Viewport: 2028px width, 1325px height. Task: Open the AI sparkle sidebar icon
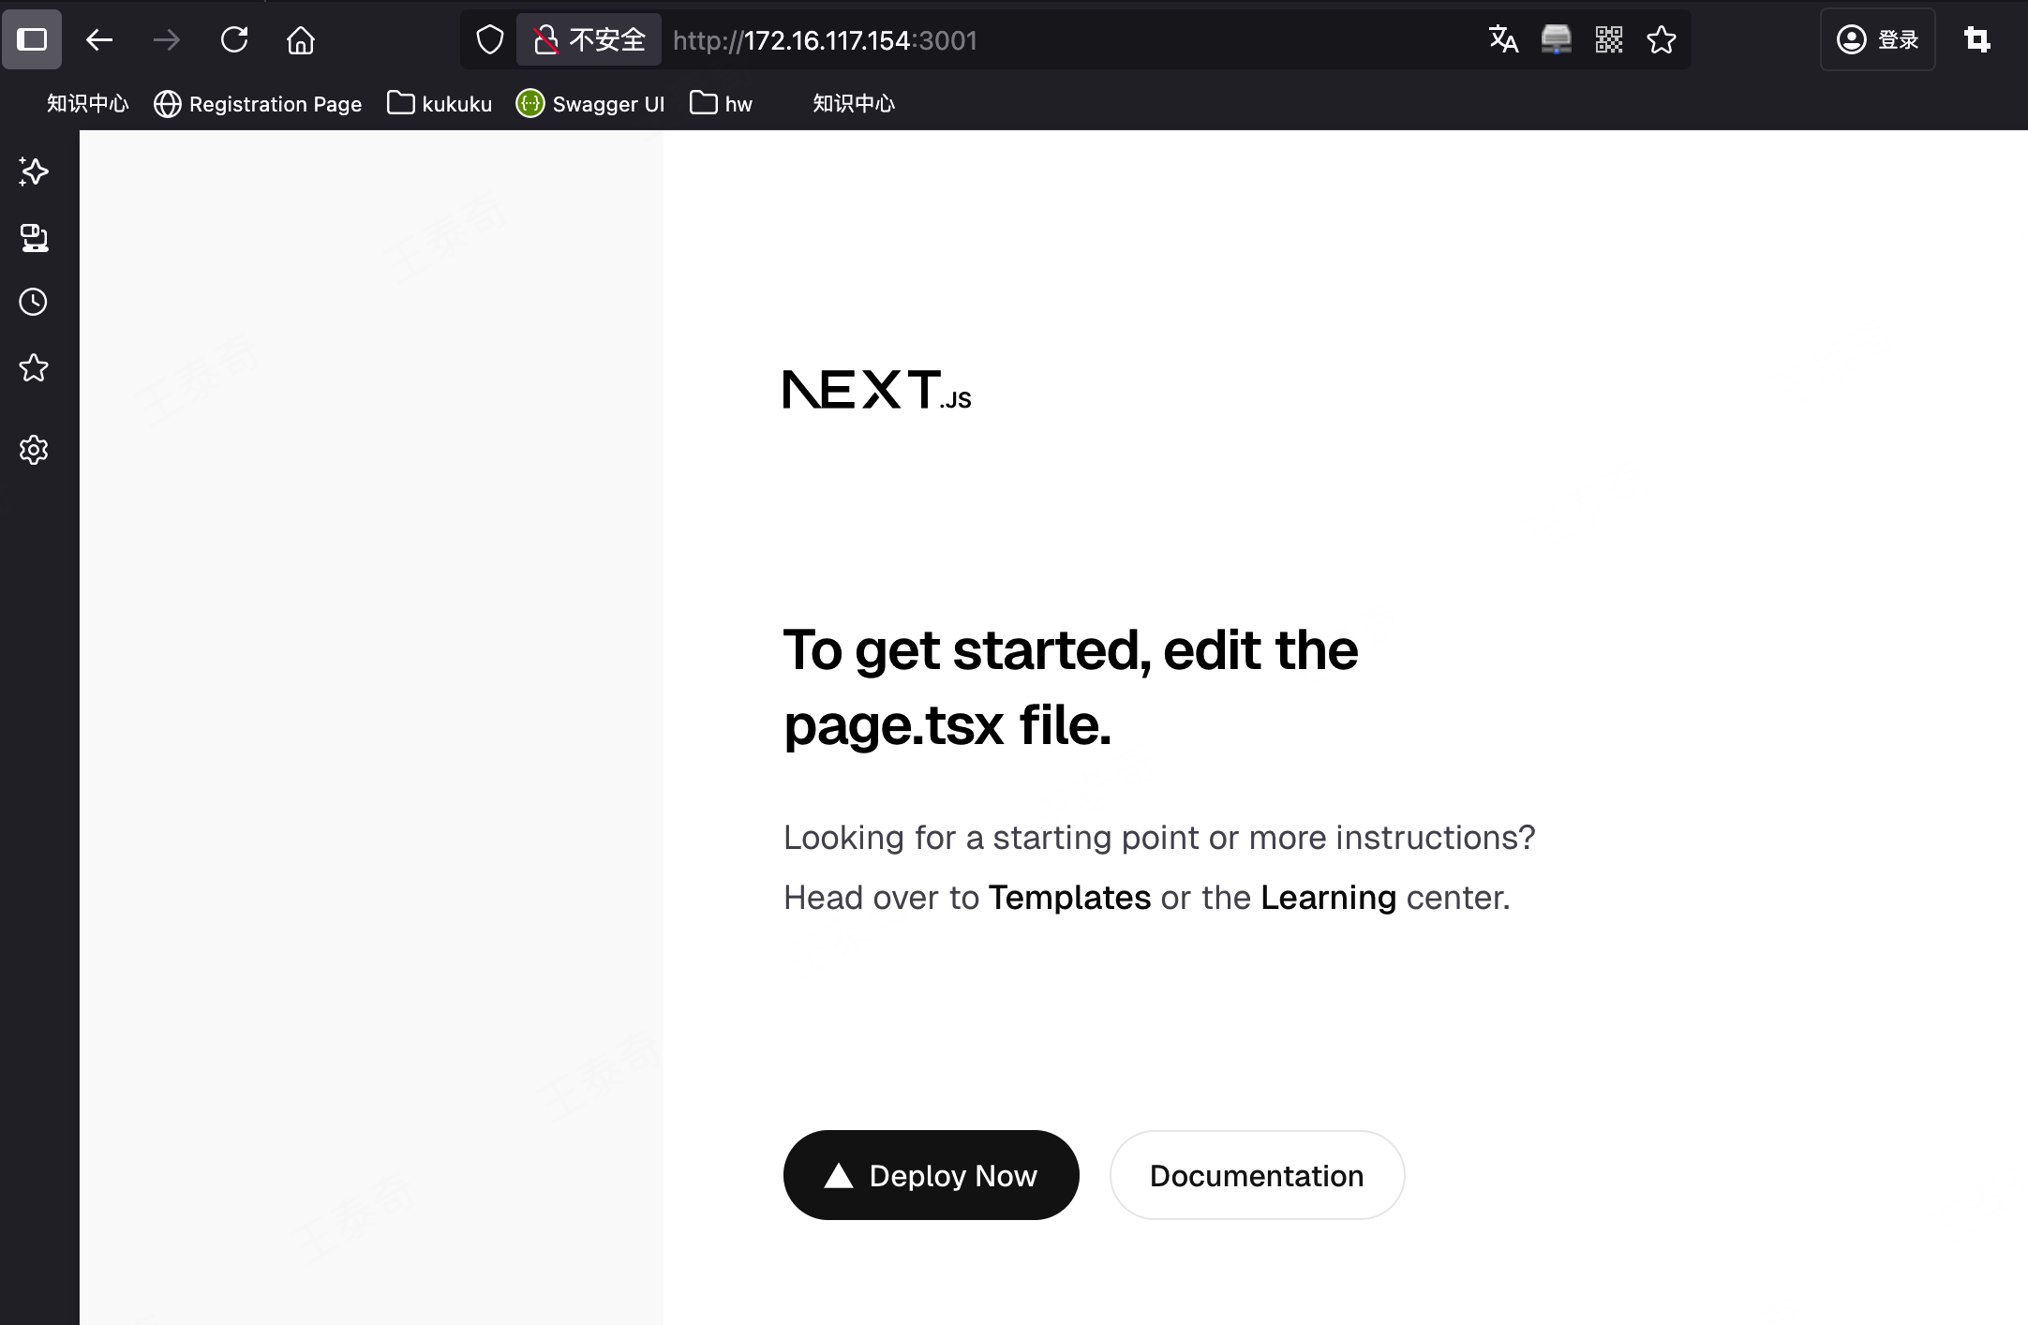34,171
